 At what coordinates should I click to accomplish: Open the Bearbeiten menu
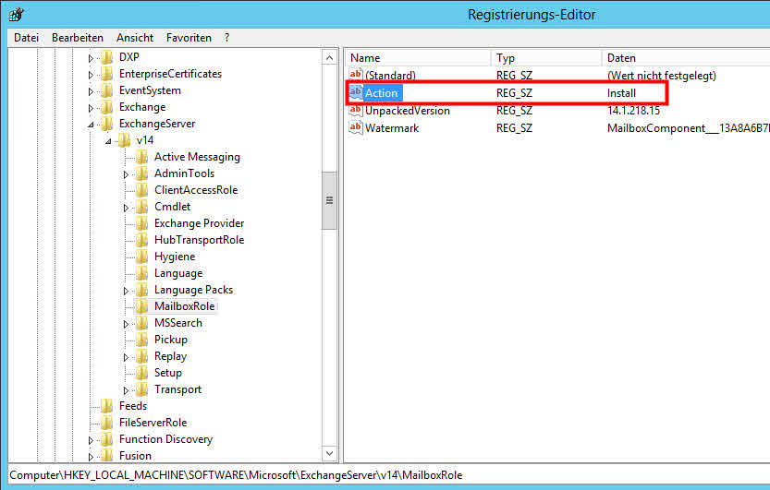(x=78, y=38)
